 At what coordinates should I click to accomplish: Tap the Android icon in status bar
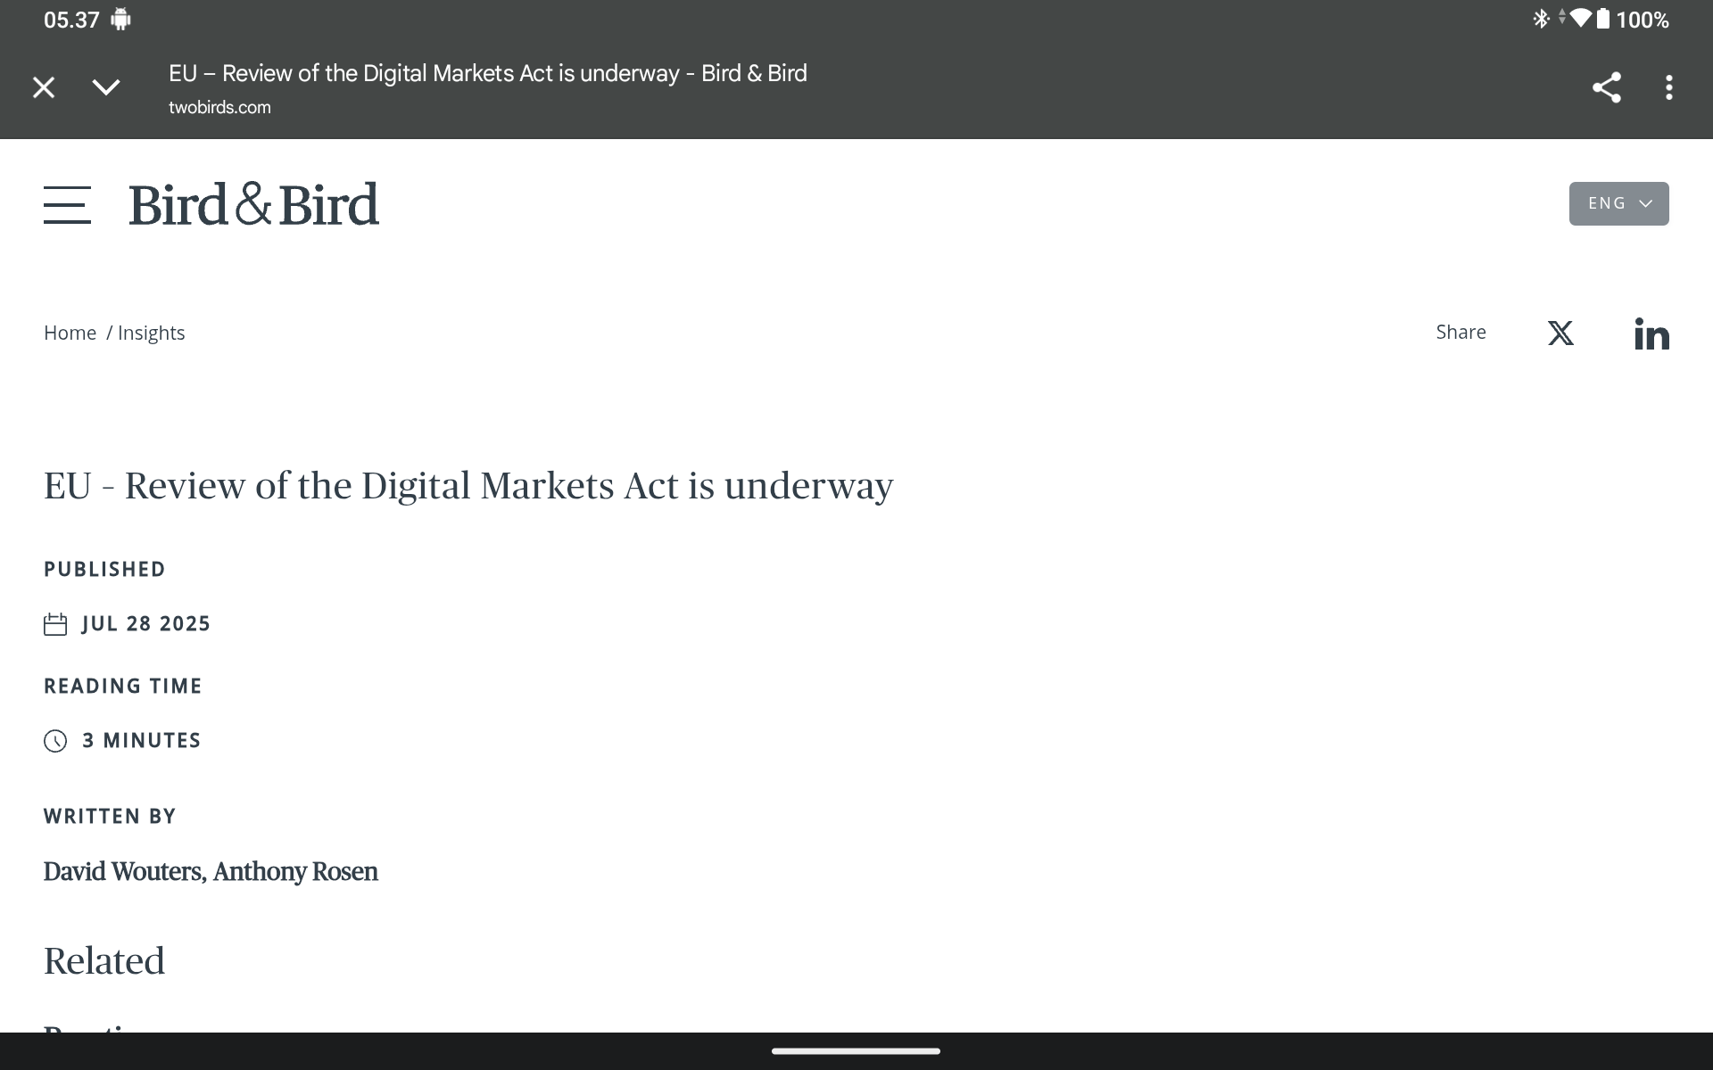pos(120,20)
